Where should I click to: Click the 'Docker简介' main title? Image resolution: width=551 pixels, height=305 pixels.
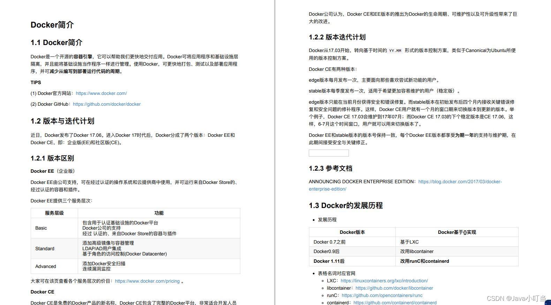(x=52, y=25)
